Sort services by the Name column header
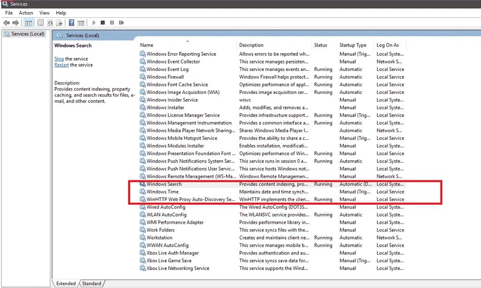The image size is (481, 288). click(x=146, y=45)
